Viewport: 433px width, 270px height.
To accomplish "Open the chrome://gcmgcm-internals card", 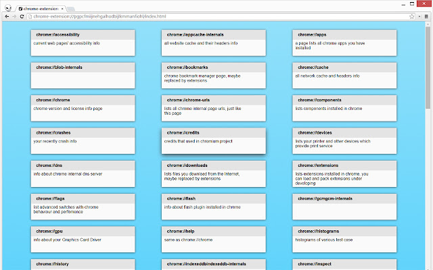I will (344, 207).
